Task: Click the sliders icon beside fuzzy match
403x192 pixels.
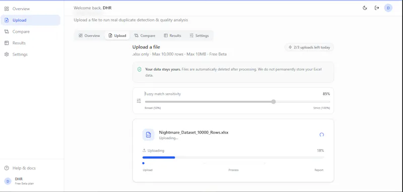Action: (x=139, y=101)
